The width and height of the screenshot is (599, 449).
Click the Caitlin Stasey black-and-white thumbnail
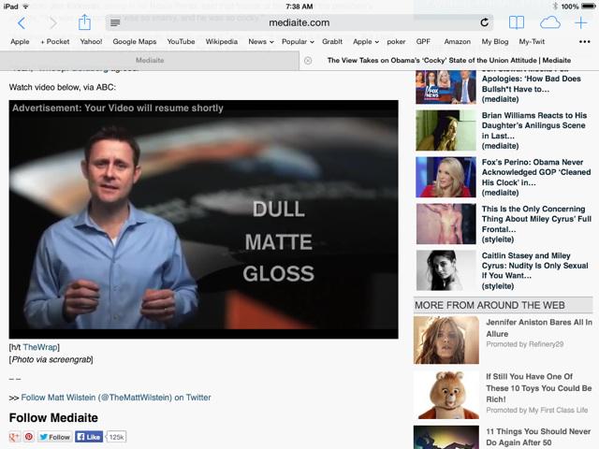pyautogui.click(x=446, y=270)
